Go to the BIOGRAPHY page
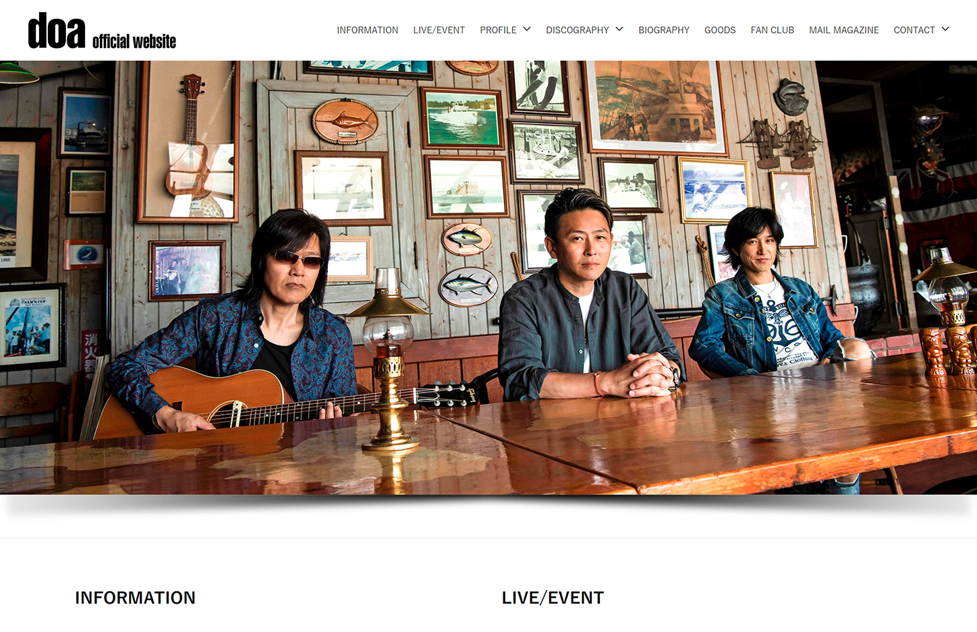This screenshot has height=632, width=977. [664, 30]
